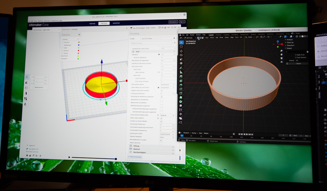This screenshot has height=191, width=327.
Task: Switch to Cura PREPARE stage
Action: coord(92,24)
